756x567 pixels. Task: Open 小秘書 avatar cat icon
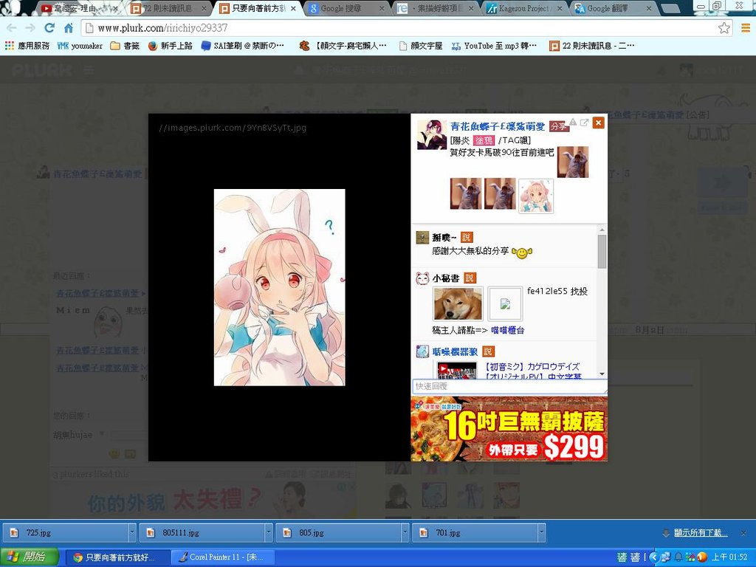click(x=422, y=278)
